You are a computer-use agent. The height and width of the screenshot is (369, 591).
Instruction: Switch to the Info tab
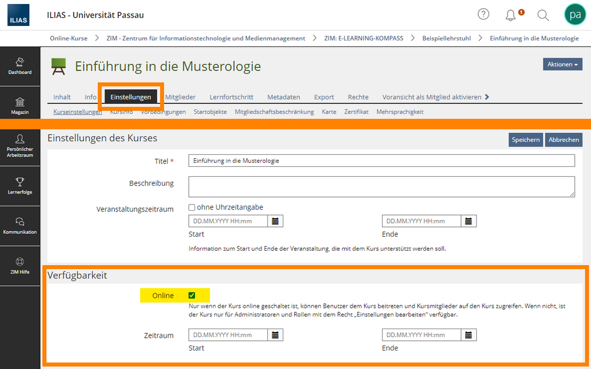coord(91,97)
